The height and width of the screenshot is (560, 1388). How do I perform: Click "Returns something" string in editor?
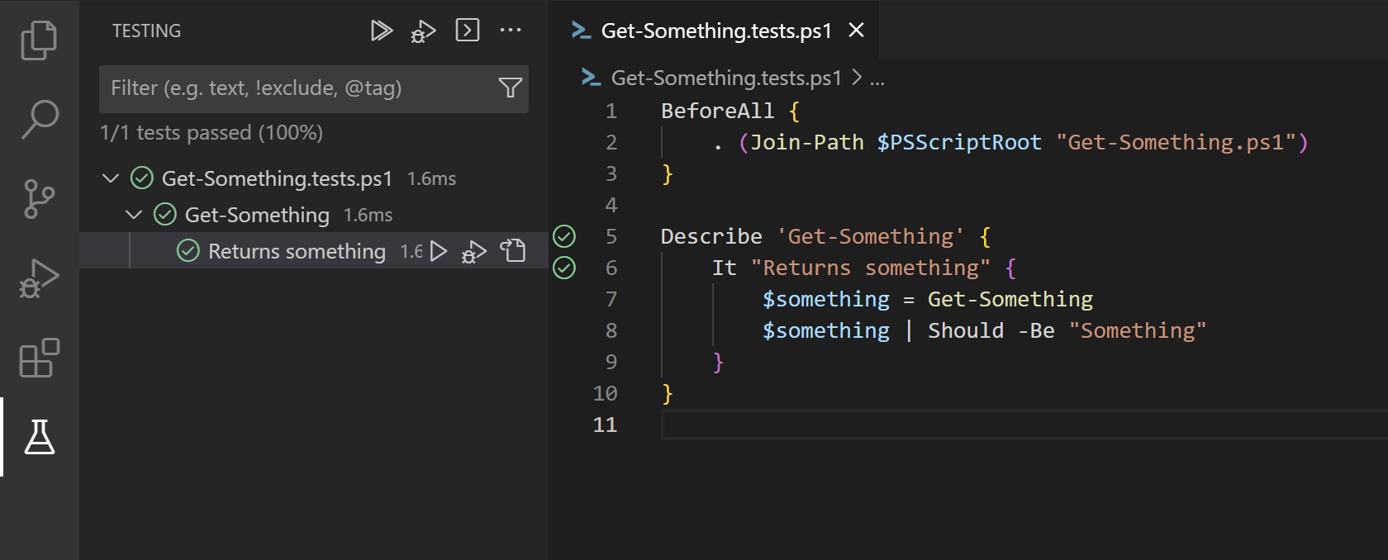tap(871, 268)
